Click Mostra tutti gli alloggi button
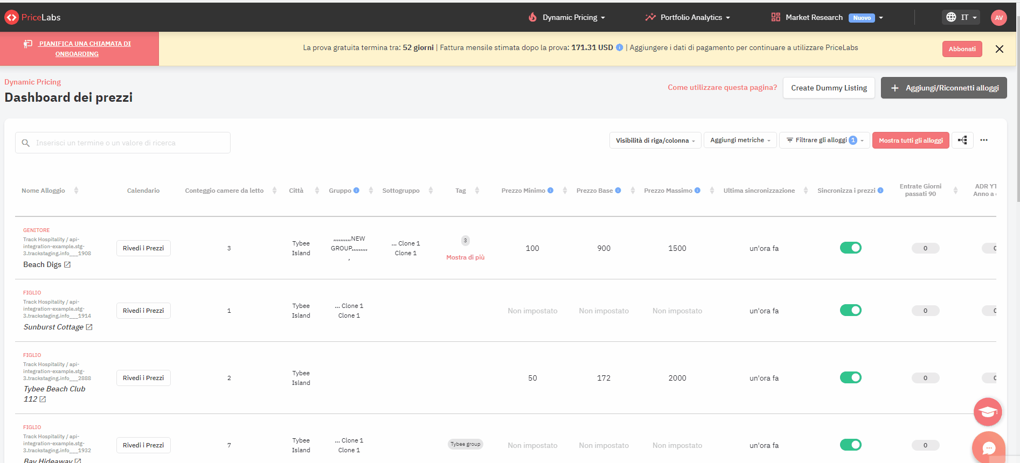The image size is (1020, 463). tap(911, 141)
